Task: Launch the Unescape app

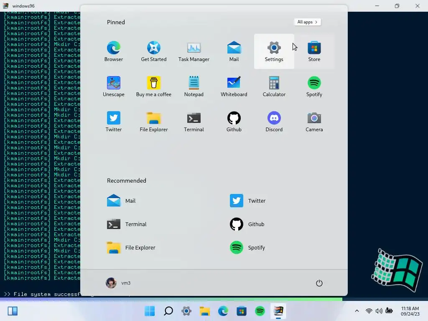Action: pyautogui.click(x=114, y=87)
